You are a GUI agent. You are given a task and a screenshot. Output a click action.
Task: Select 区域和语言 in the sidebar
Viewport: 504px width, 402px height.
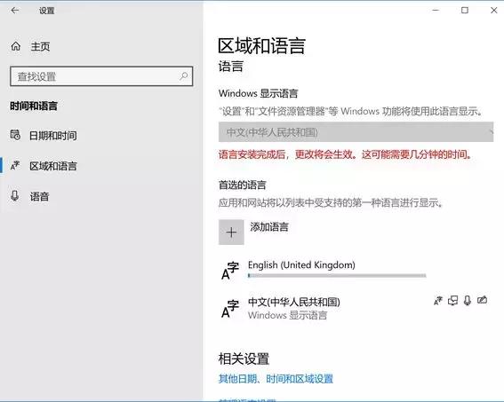pos(53,166)
